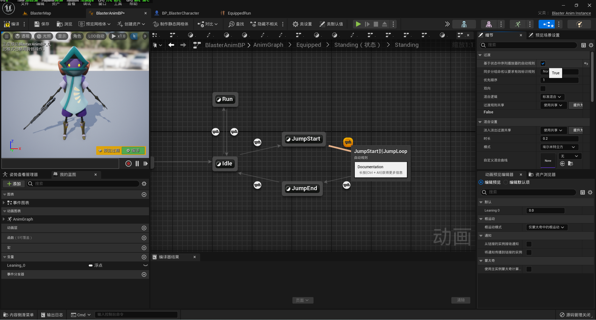Navigate back in graph breadcrumb

(x=171, y=45)
